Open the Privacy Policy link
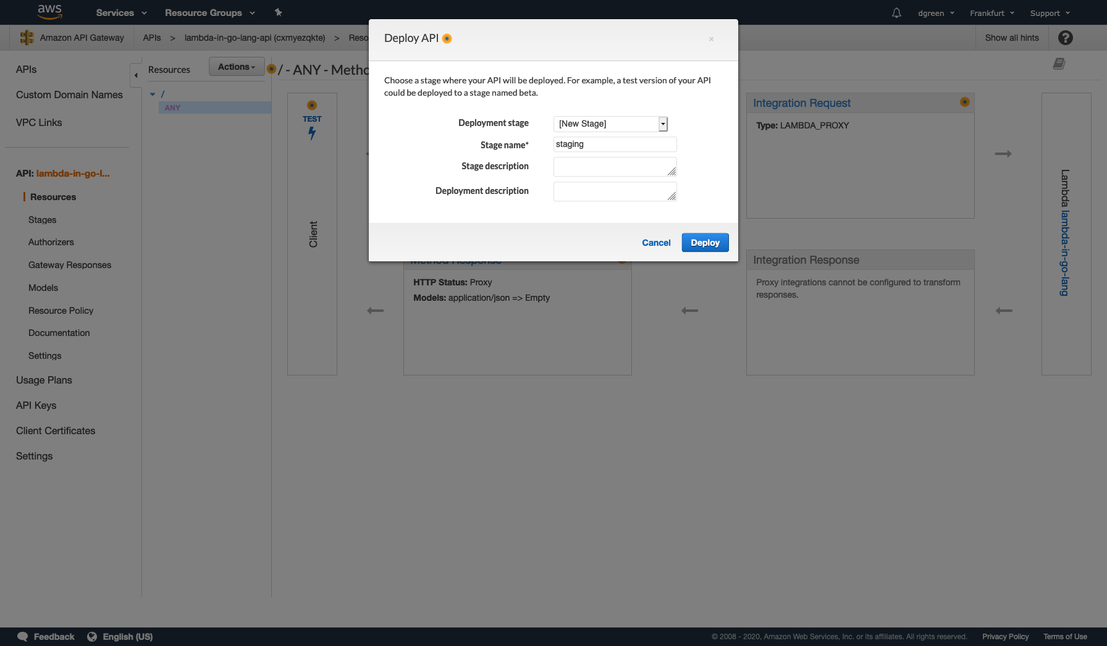 1005,637
